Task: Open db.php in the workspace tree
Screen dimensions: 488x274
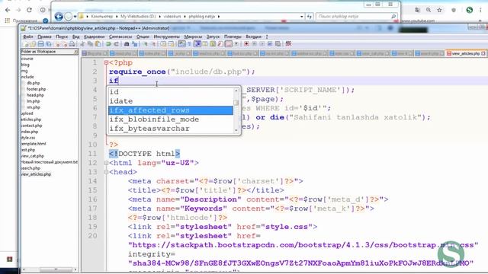Action: click(x=33, y=83)
